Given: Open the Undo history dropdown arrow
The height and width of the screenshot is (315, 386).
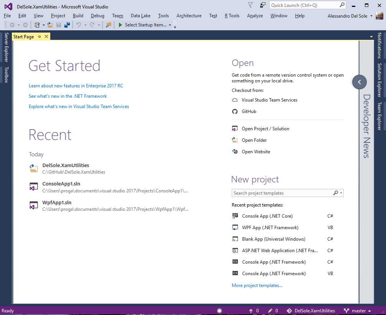Looking at the screenshot, I should tap(85, 25).
